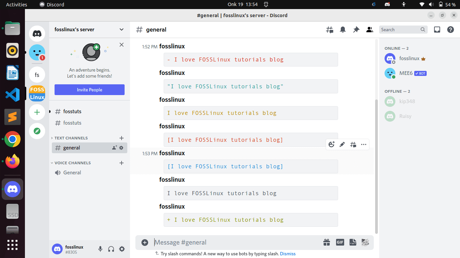460x258 pixels.
Task: Add a server with the plus icon
Action: click(x=37, y=112)
